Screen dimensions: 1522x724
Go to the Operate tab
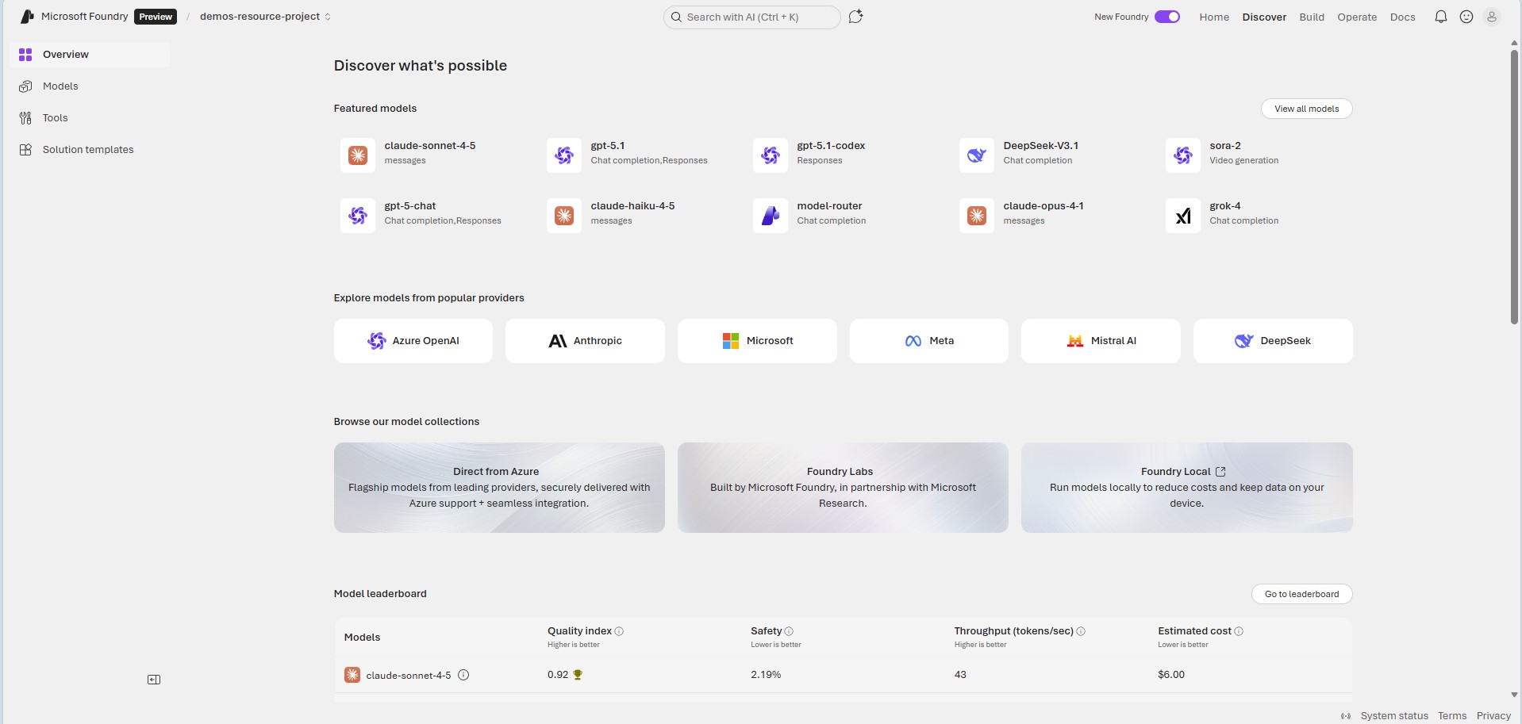pos(1356,17)
